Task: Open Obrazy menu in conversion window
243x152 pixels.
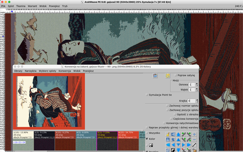Action: 18,71
